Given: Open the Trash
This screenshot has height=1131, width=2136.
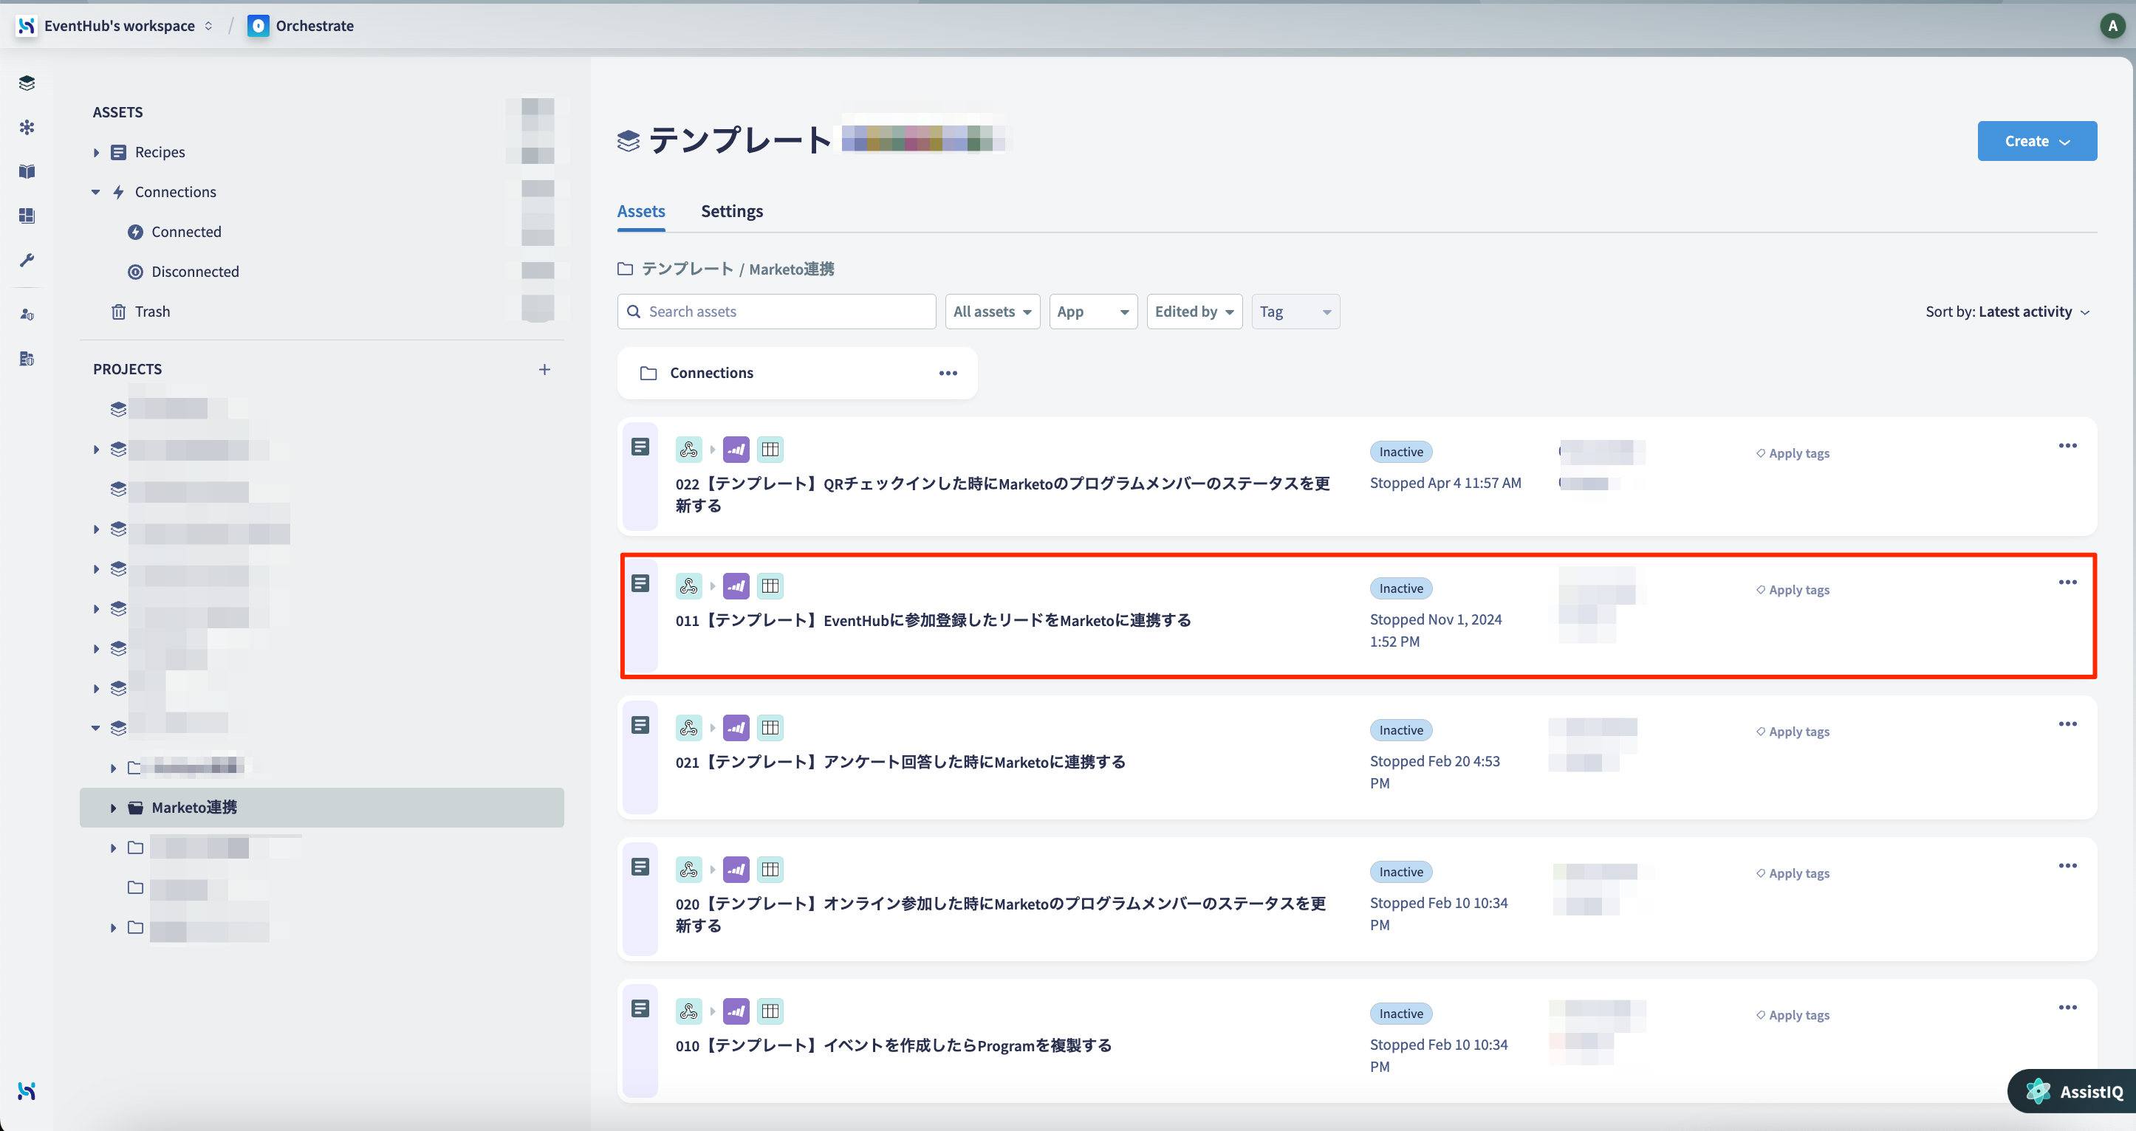Looking at the screenshot, I should tap(151, 312).
